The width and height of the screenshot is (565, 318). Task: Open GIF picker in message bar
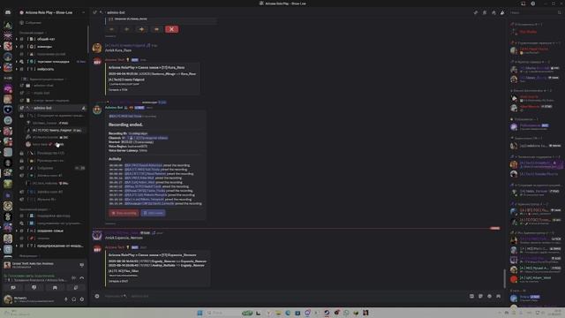(x=471, y=296)
